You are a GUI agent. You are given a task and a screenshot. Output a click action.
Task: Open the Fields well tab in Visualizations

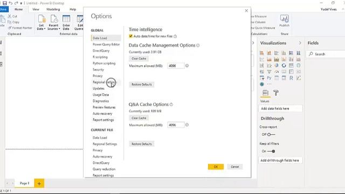point(265,93)
